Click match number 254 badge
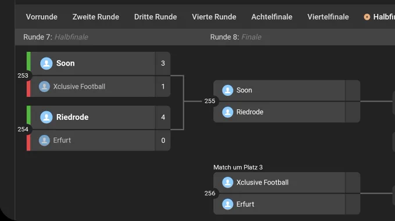The width and height of the screenshot is (395, 221). tap(23, 130)
